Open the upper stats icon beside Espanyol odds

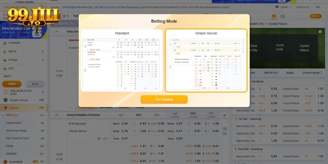point(224,129)
